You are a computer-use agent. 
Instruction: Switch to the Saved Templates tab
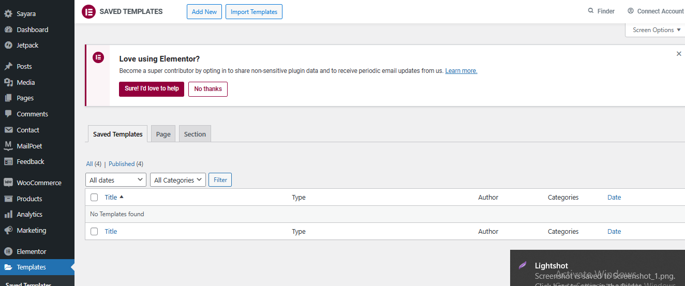pyautogui.click(x=118, y=134)
